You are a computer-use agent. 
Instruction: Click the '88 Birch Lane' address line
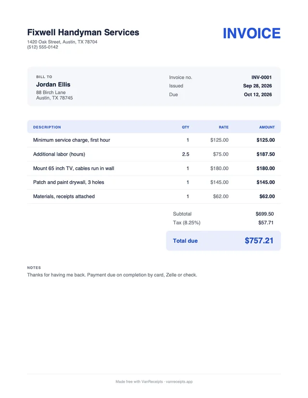tap(51, 92)
